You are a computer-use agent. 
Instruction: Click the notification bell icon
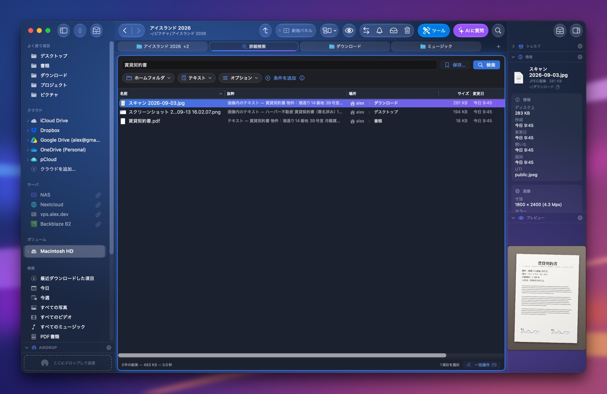(379, 31)
